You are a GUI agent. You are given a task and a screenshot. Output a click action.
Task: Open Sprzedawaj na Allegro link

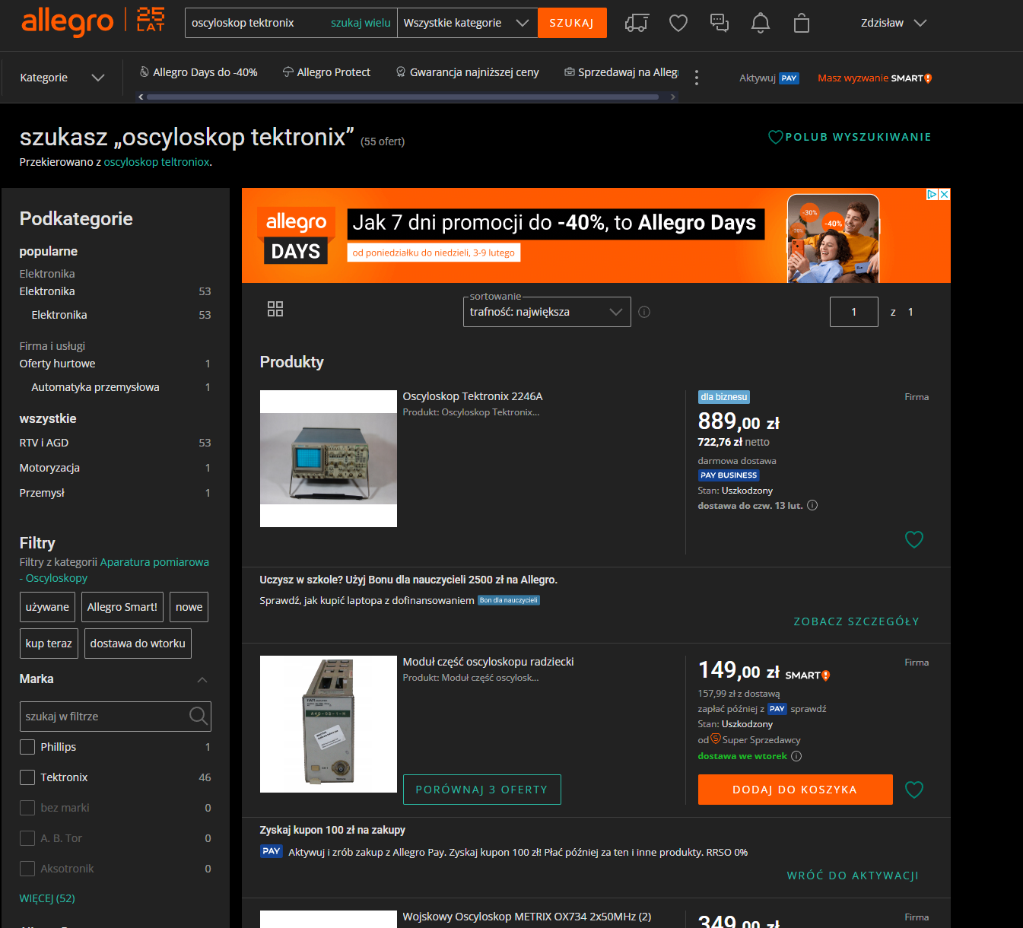click(x=621, y=72)
